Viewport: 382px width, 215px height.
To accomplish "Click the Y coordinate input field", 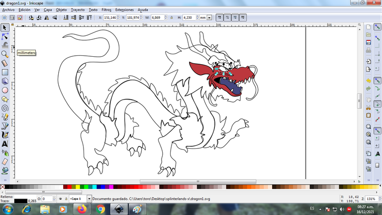I will pos(133,17).
